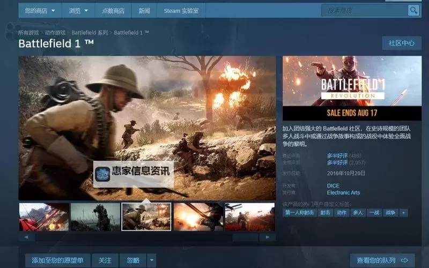Click the 动作 tag

[x=342, y=212]
